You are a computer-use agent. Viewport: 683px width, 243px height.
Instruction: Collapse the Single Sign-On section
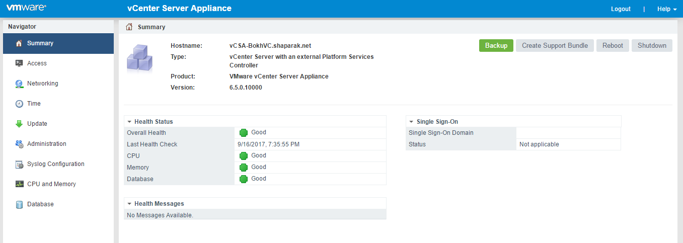pyautogui.click(x=411, y=122)
